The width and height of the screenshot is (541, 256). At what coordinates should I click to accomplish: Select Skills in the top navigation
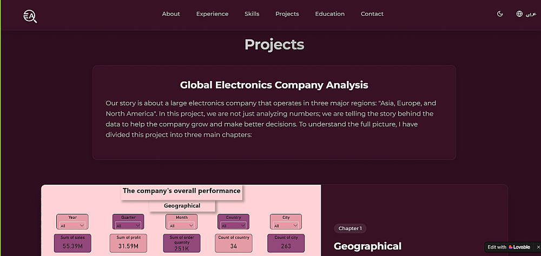(x=252, y=14)
